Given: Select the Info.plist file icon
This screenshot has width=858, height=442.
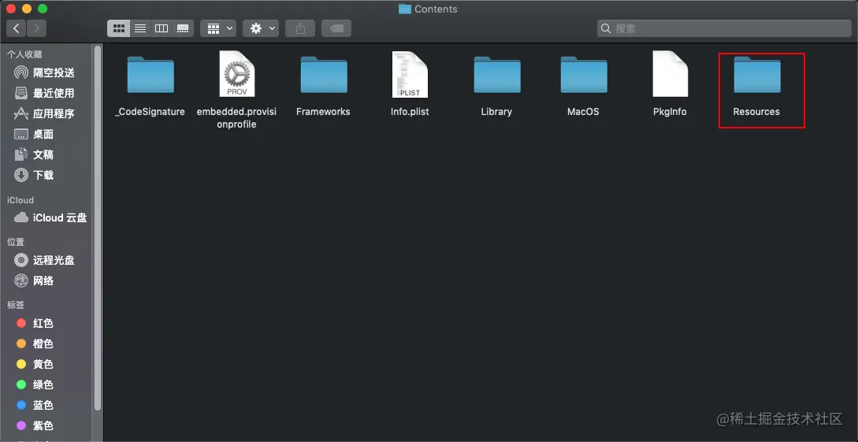Looking at the screenshot, I should point(410,74).
